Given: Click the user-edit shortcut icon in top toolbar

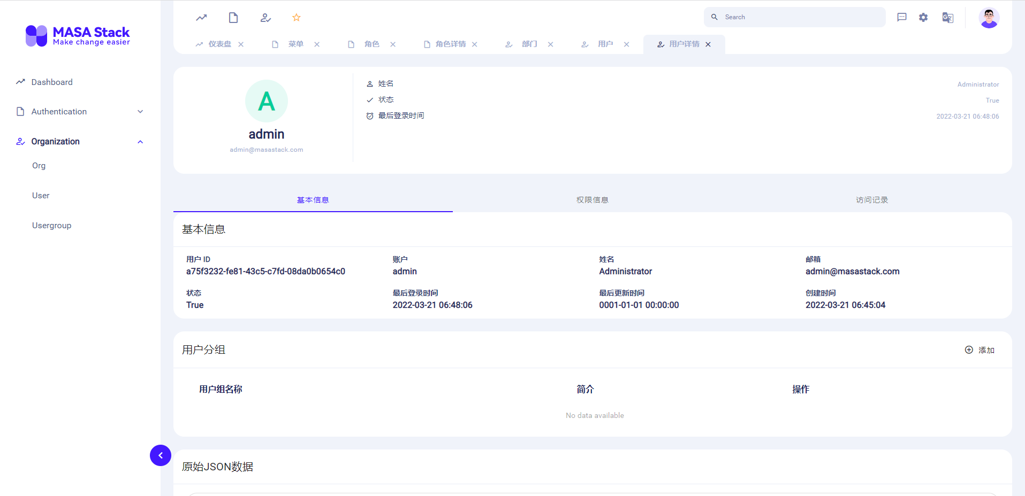Looking at the screenshot, I should pos(265,18).
